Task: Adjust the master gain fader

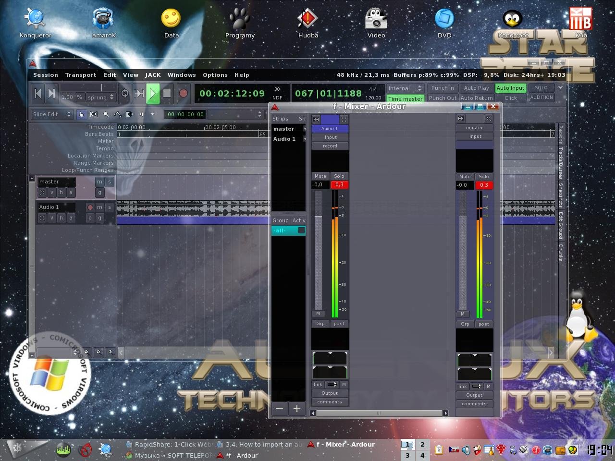Action: pos(463,251)
